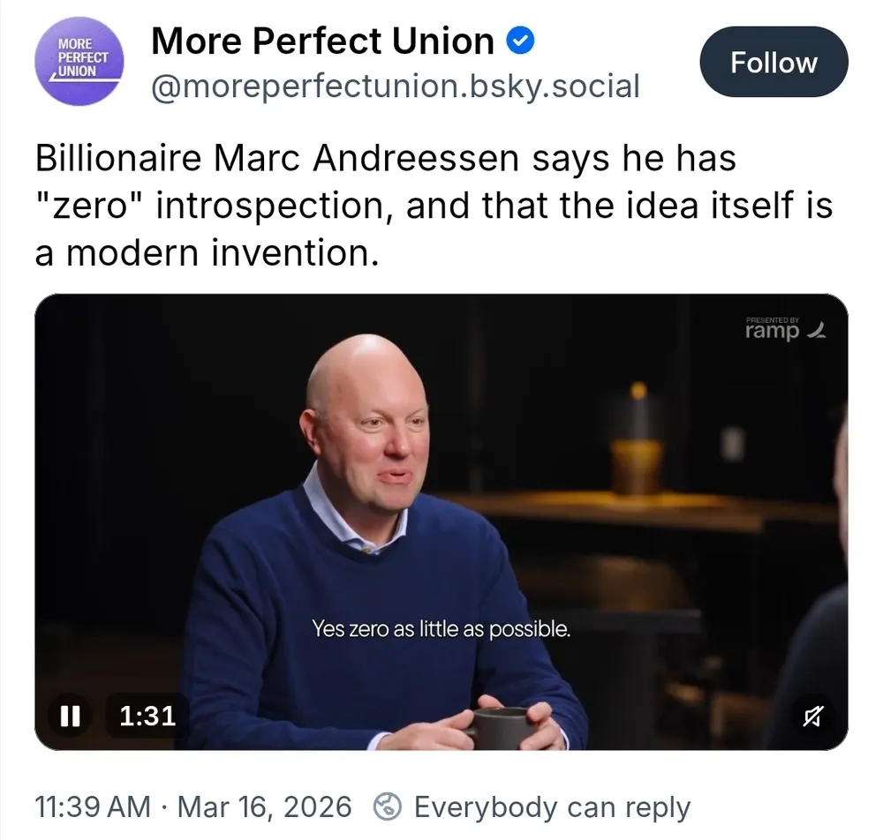
Task: Open the "Everybody can reply" setting label
Action: tap(552, 806)
